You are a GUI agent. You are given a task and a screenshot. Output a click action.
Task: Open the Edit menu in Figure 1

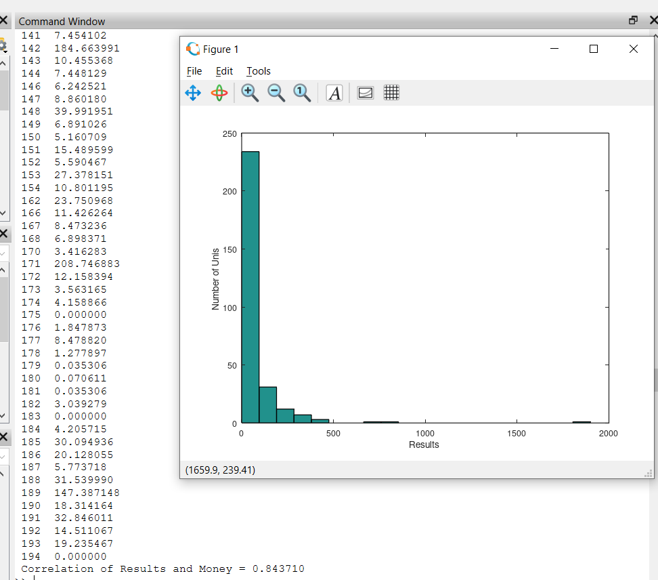click(x=224, y=71)
